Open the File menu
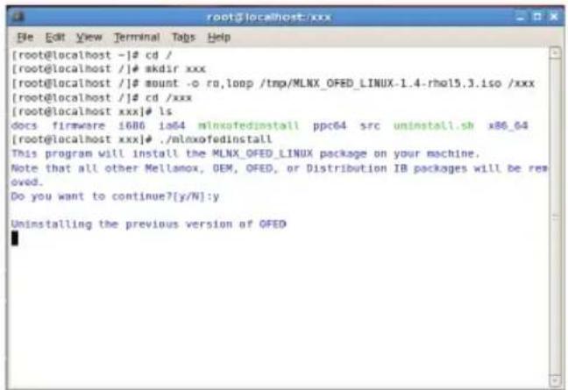This screenshot has height=390, width=568. click(25, 38)
